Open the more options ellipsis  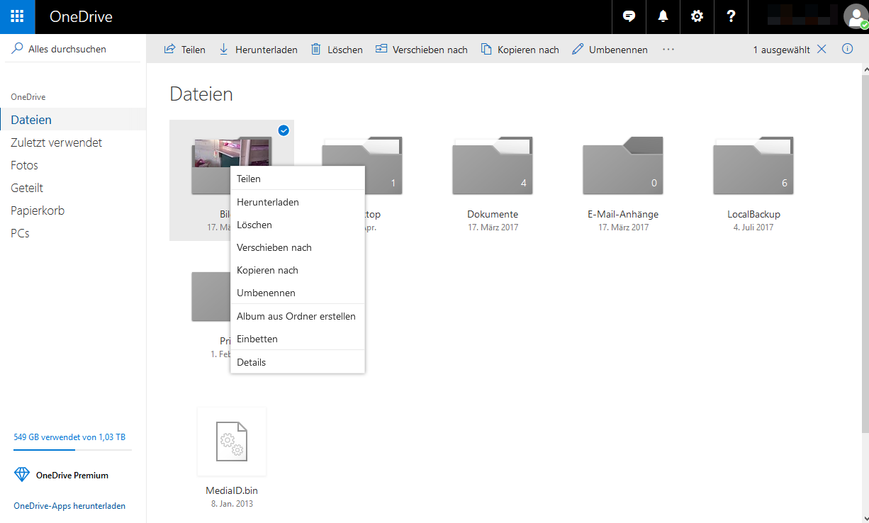(668, 50)
